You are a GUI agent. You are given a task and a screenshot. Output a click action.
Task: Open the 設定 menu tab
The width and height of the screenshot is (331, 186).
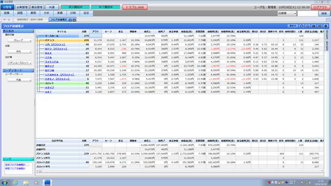[x=86, y=13]
